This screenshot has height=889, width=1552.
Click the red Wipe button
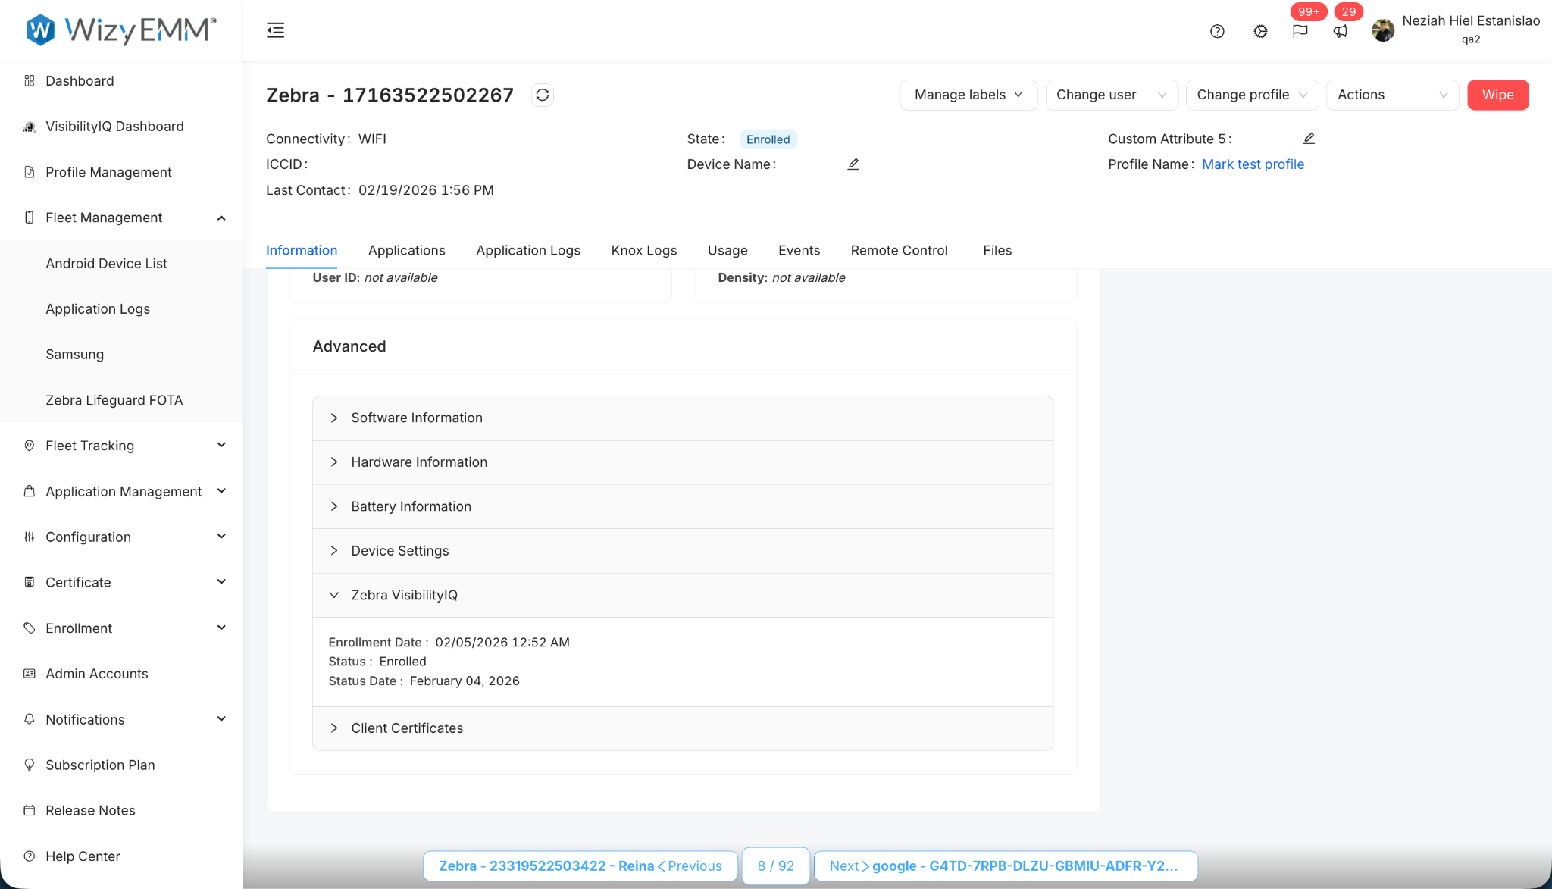pos(1497,95)
